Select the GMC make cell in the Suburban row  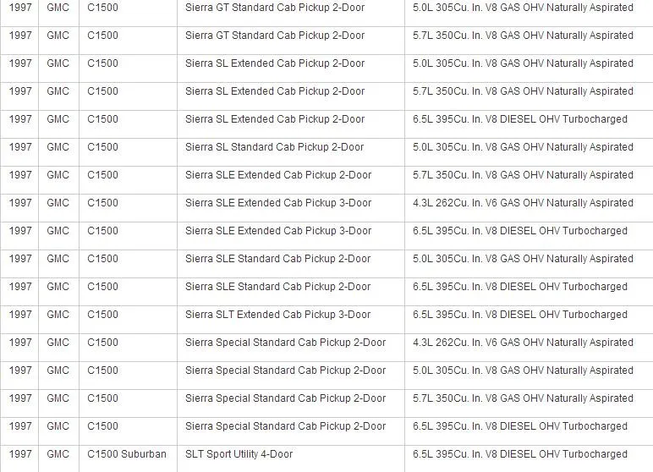pyautogui.click(x=58, y=454)
